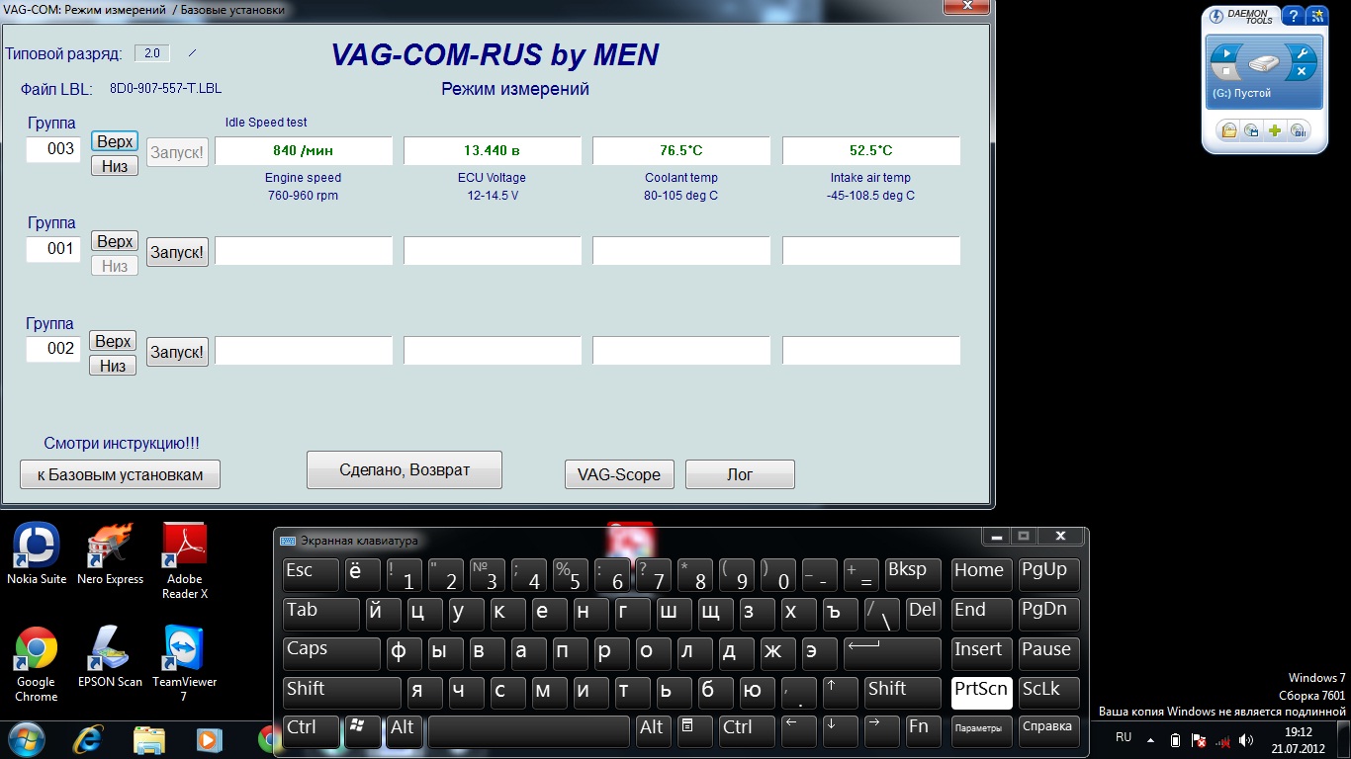Click the Параметры key on the on-screen keyboard
The image size is (1351, 759).
pyautogui.click(x=981, y=731)
